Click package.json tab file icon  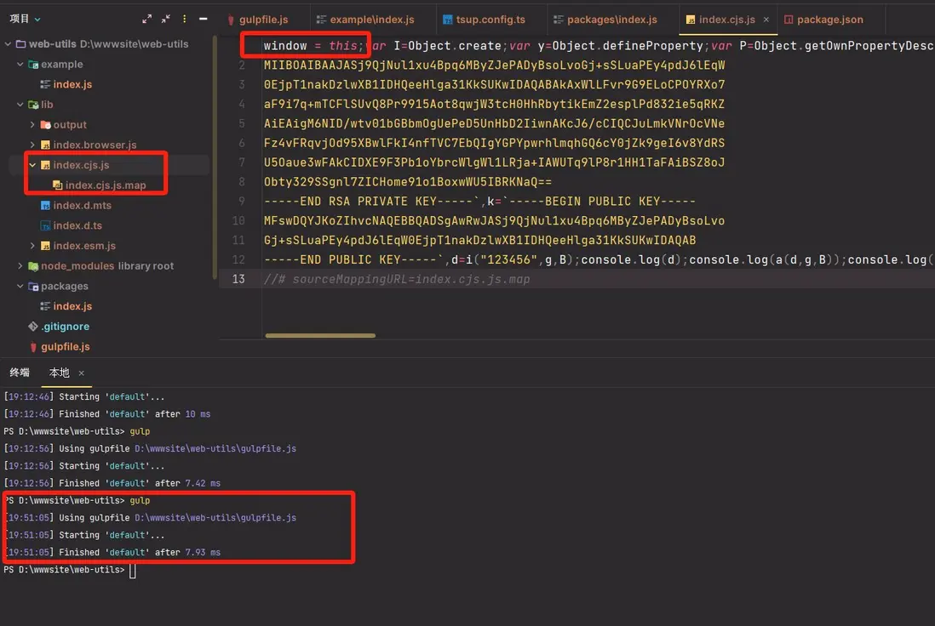789,20
